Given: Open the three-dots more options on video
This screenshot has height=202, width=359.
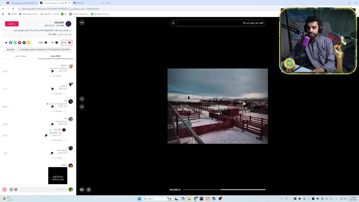Looking at the screenshot, I should click(82, 22).
